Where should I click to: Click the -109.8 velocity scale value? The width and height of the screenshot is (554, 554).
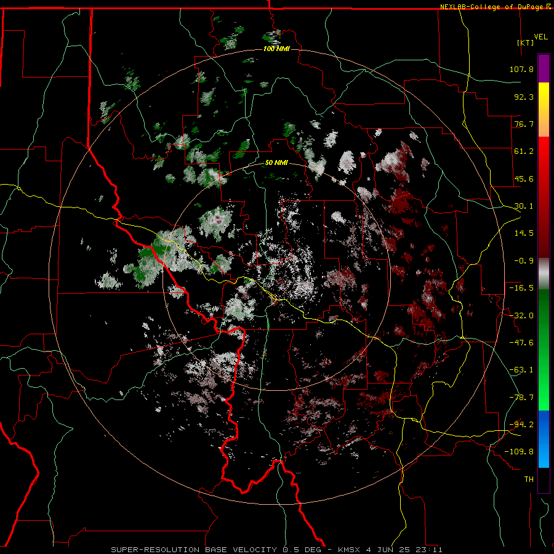point(520,452)
